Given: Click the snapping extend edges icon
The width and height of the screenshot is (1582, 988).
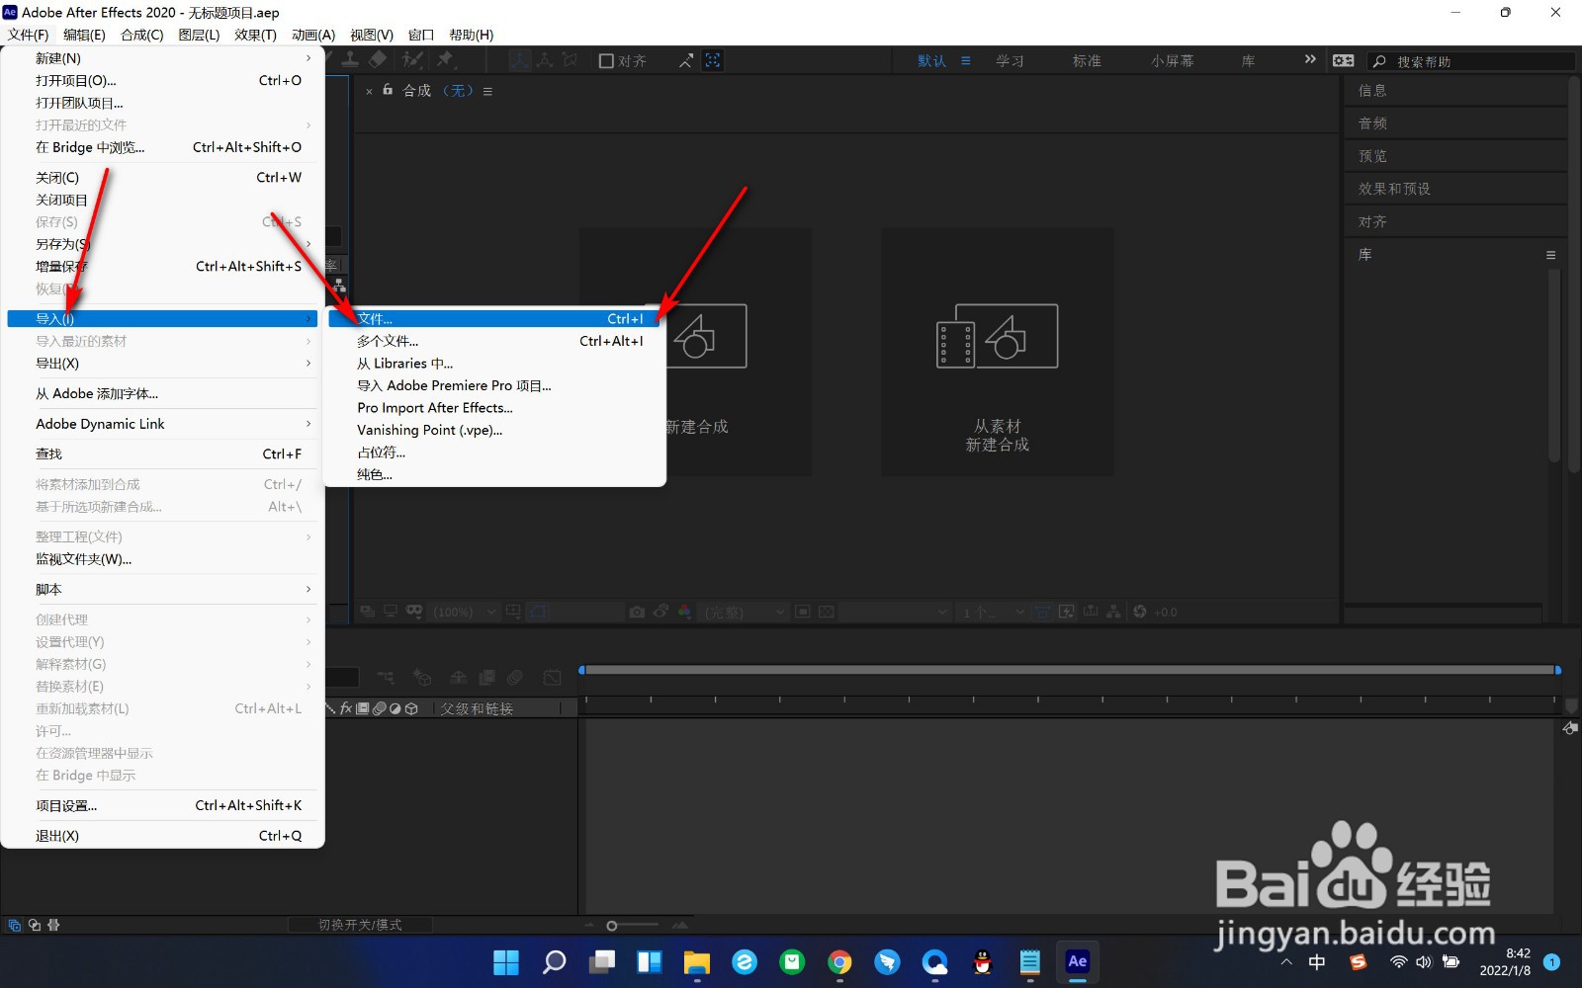Looking at the screenshot, I should (685, 61).
